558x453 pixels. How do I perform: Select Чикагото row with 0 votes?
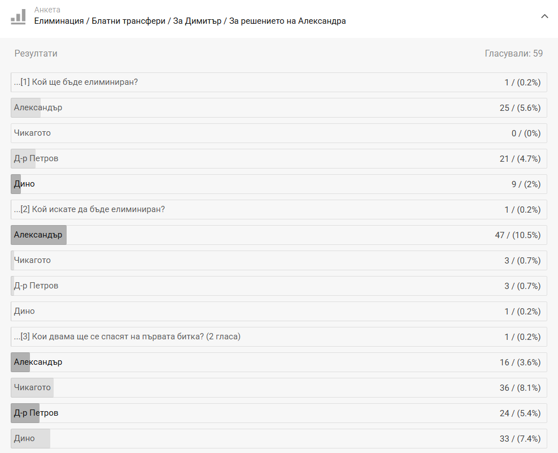[x=278, y=133]
